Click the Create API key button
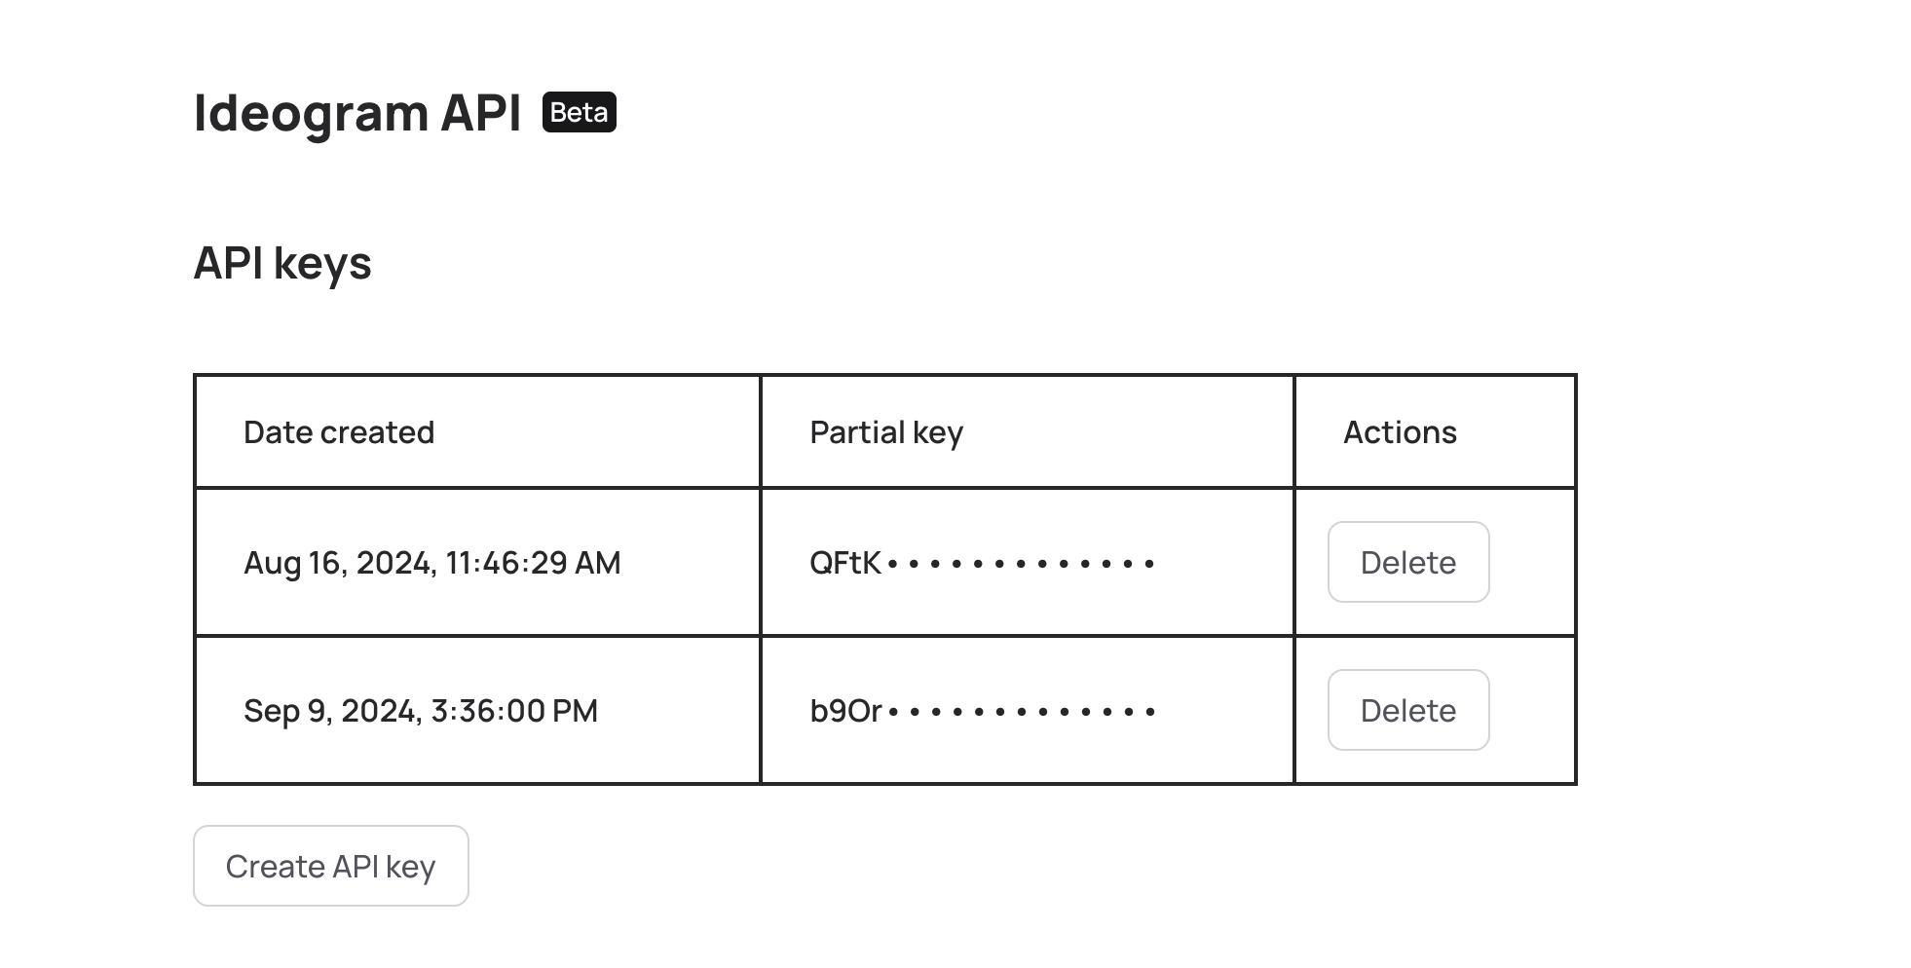Image resolution: width=1911 pixels, height=968 pixels. pyautogui.click(x=330, y=866)
